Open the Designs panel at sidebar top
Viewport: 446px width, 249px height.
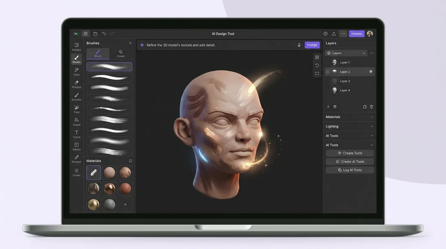click(x=76, y=45)
